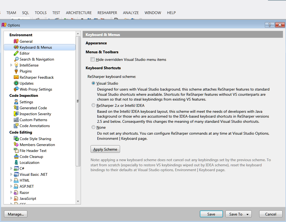The height and width of the screenshot is (222, 286).
Task: Click the Code Annotations icon
Action: (16, 126)
